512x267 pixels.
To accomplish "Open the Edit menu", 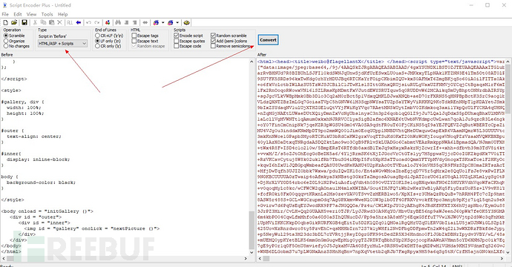I will click(18, 14).
